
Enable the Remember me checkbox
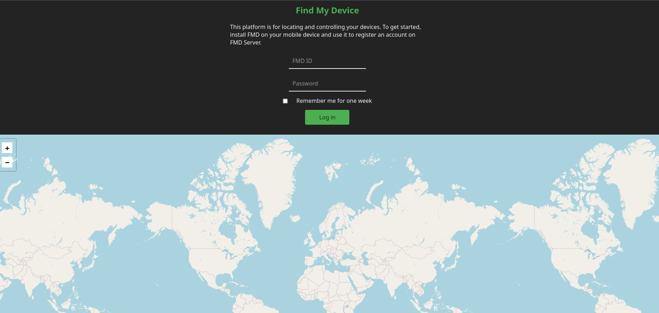tap(285, 101)
